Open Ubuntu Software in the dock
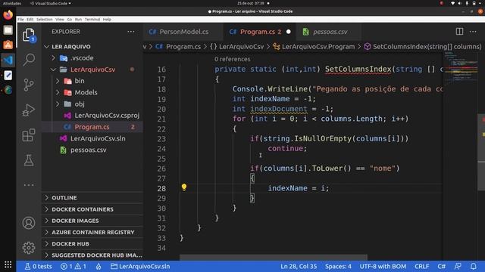485x272 pixels. 8,45
